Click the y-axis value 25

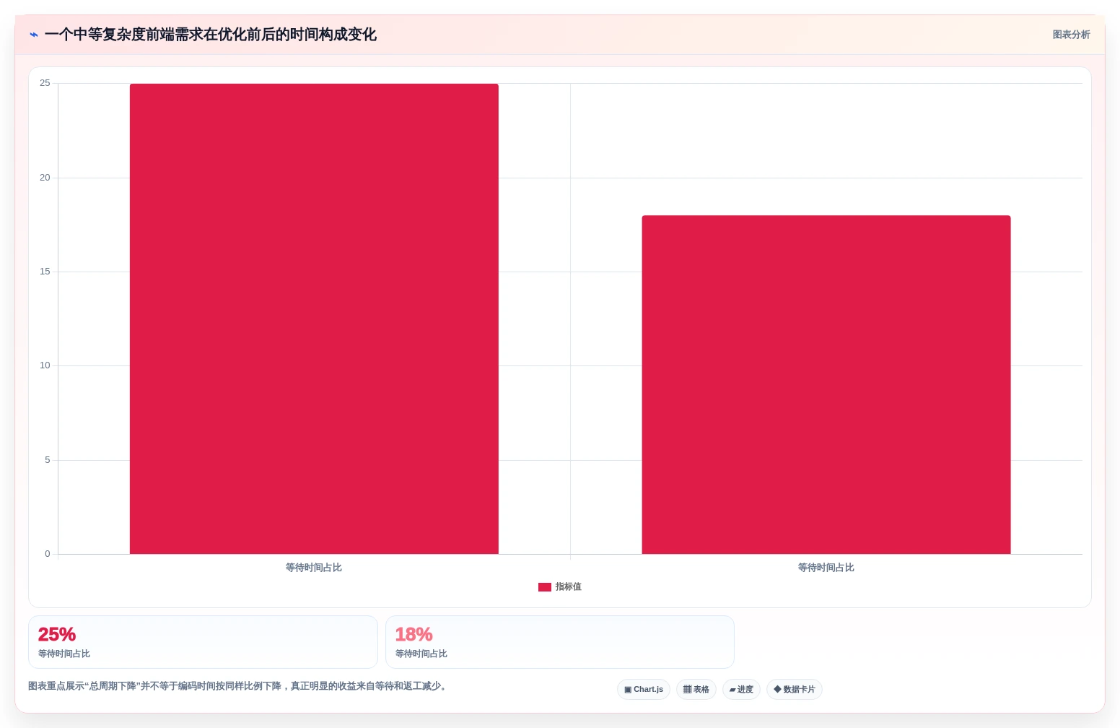(x=45, y=83)
